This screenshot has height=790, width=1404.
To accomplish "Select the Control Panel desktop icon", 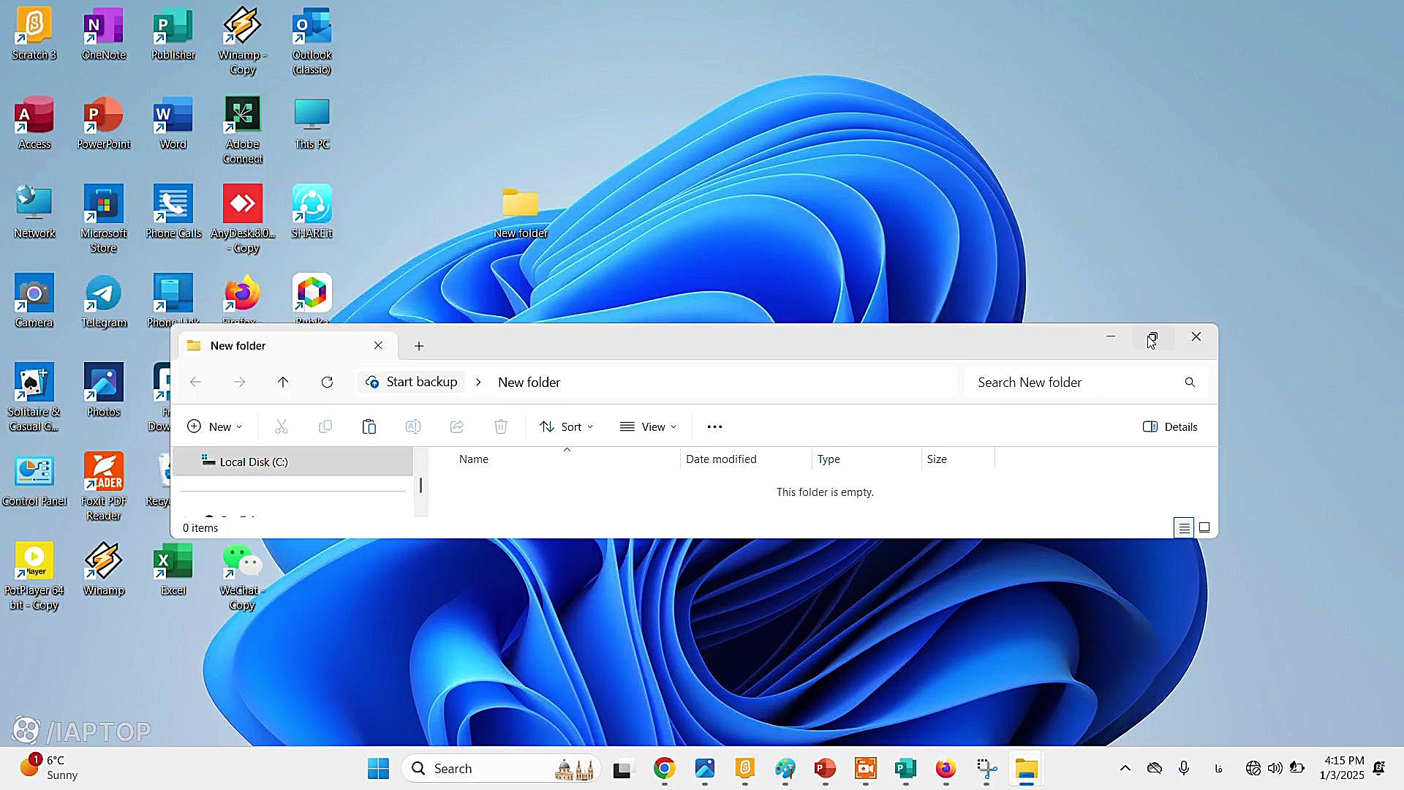I will (x=34, y=480).
